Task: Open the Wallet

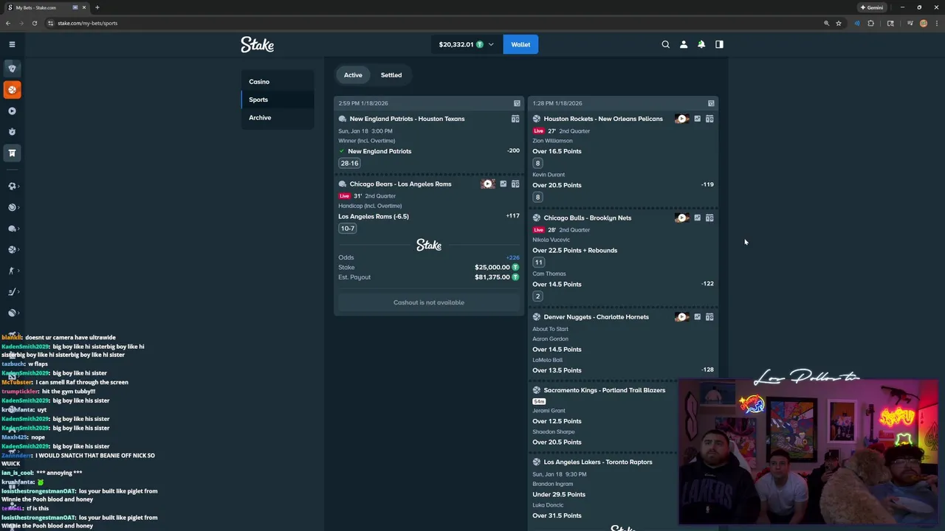Action: [520, 44]
